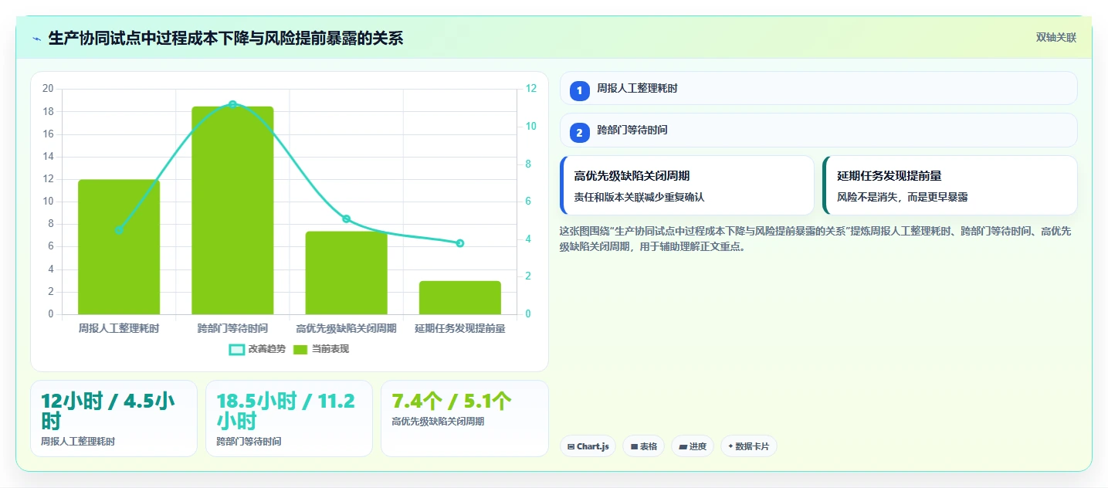Click the 双轴关联 label in header

(x=1055, y=38)
